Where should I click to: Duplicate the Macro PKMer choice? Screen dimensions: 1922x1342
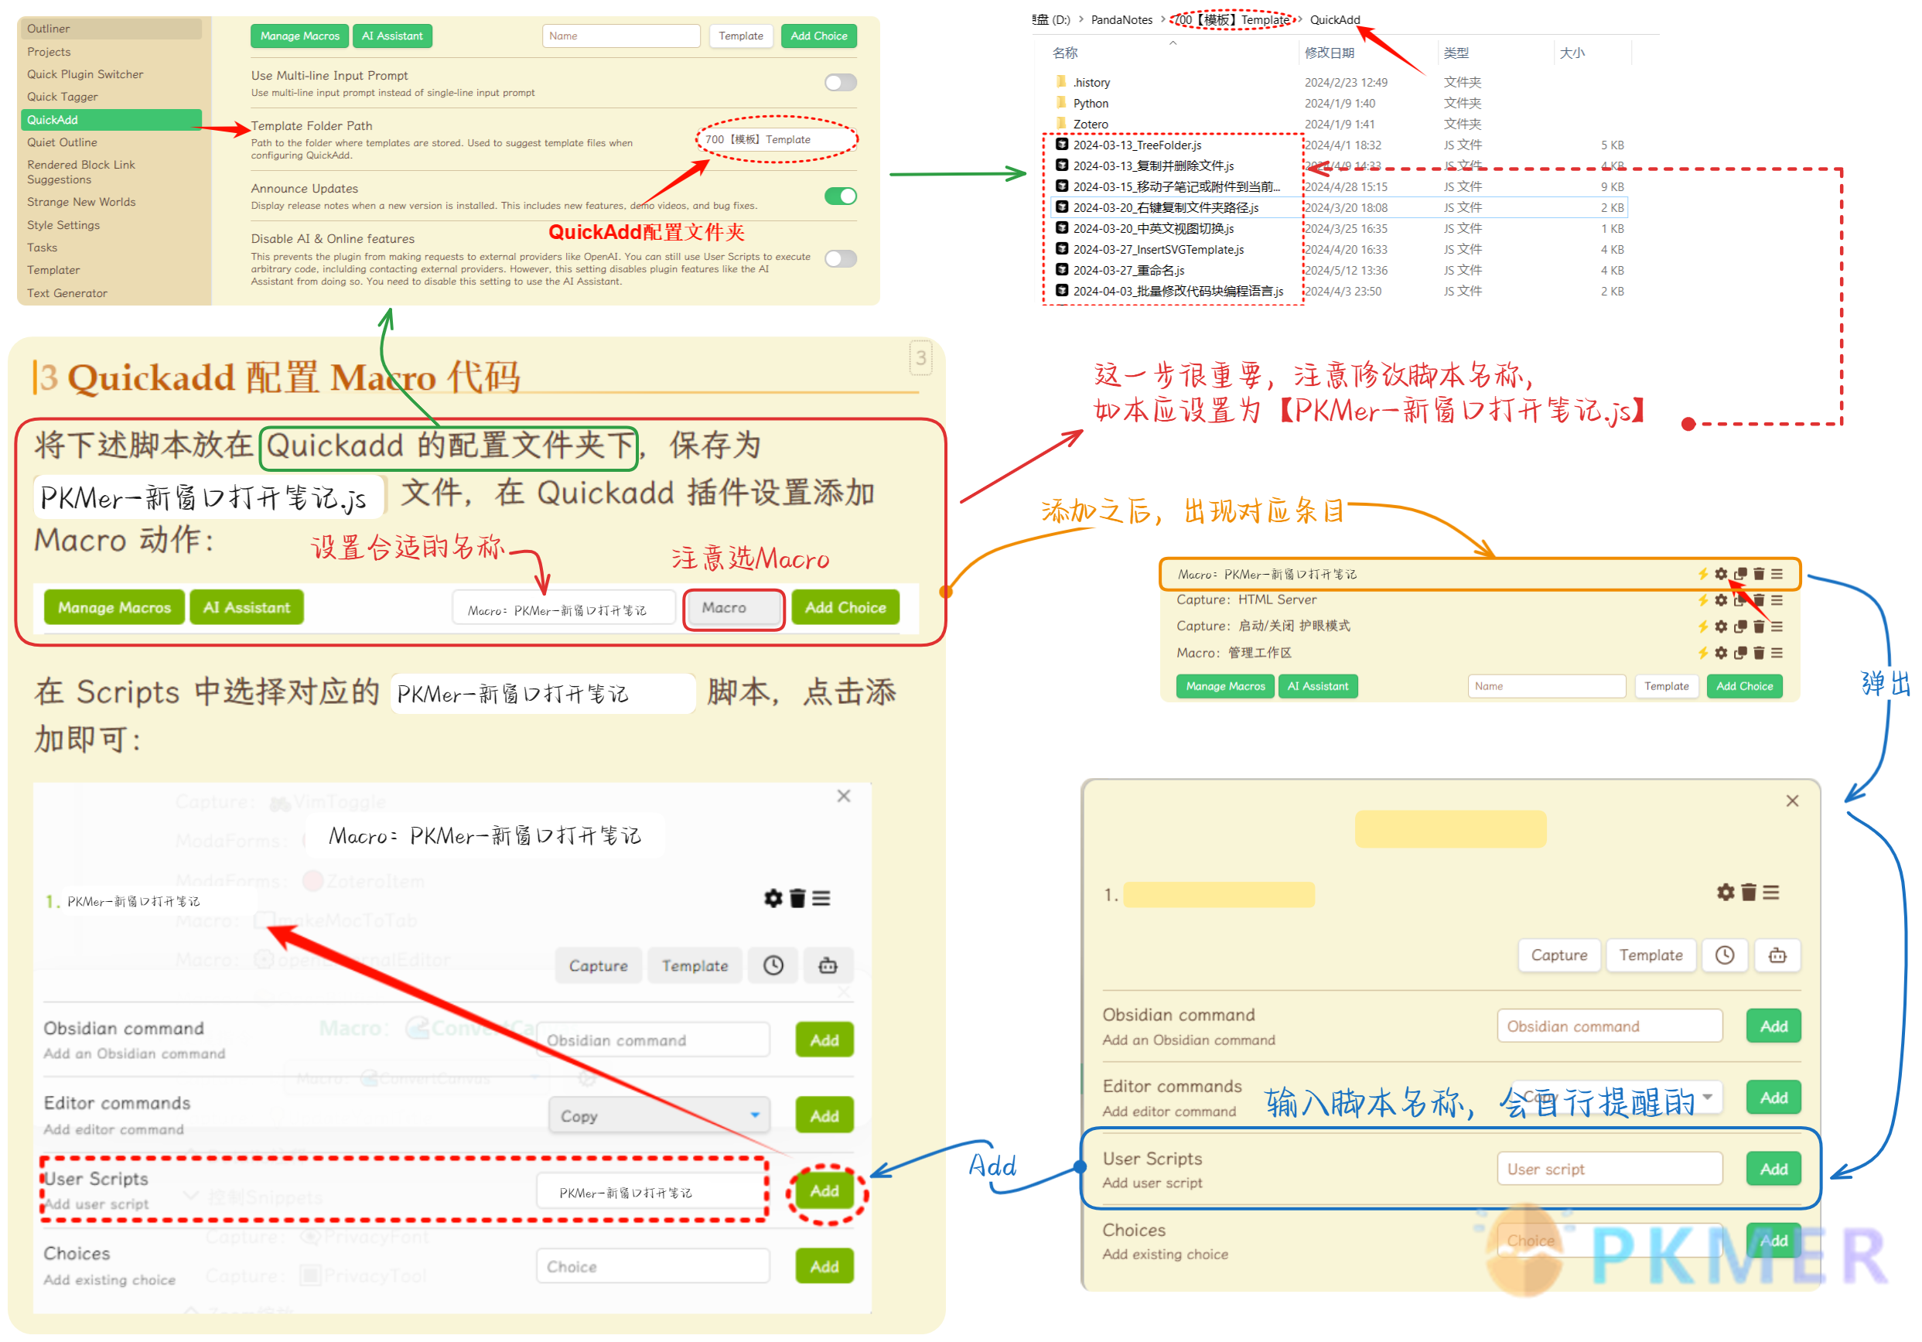click(1740, 573)
